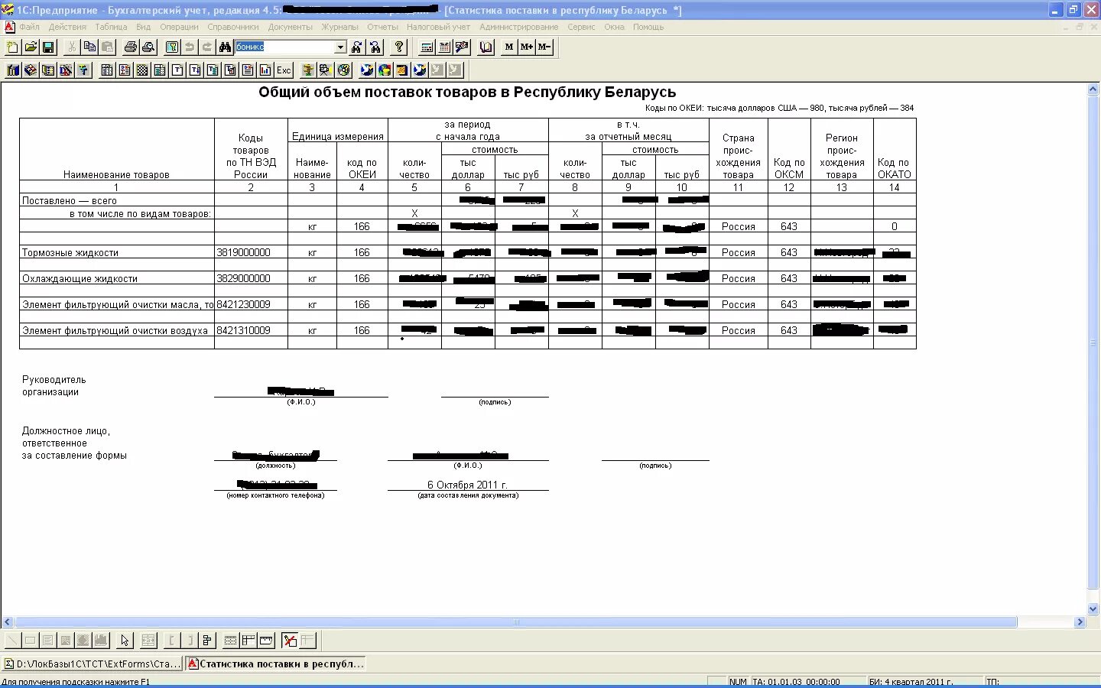Click the binoculars Find icon

click(225, 47)
